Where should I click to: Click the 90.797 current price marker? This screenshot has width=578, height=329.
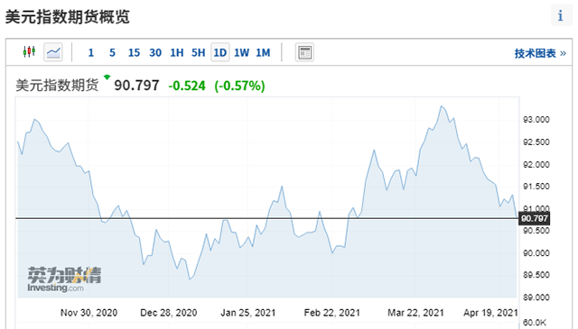pyautogui.click(x=534, y=219)
